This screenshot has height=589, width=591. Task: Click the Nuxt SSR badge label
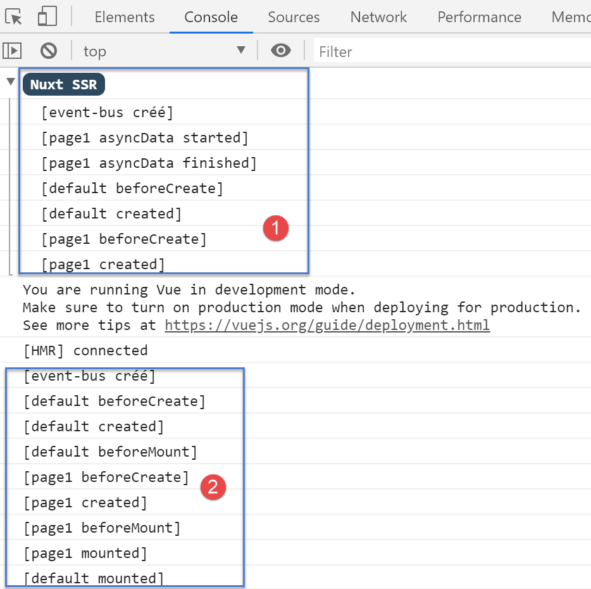tap(63, 85)
